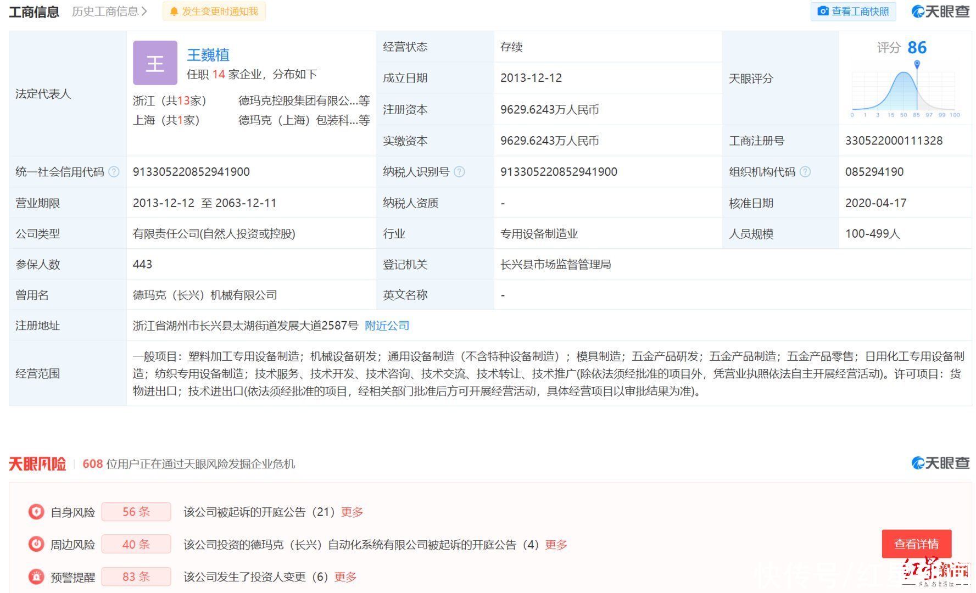The width and height of the screenshot is (976, 593).
Task: Click the 40 条 peripheral-risk count badge
Action: (136, 544)
